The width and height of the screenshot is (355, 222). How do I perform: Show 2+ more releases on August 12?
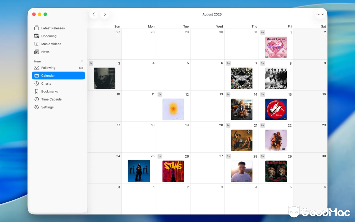click(x=160, y=94)
